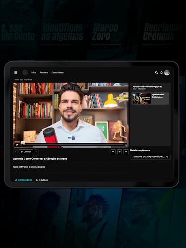Image resolution: width=186 pixels, height=248 pixels.
Task: Select the lesson thumbnail in playlist
Action: [x=141, y=98]
